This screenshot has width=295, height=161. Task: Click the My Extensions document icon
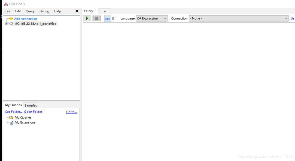click(x=11, y=122)
